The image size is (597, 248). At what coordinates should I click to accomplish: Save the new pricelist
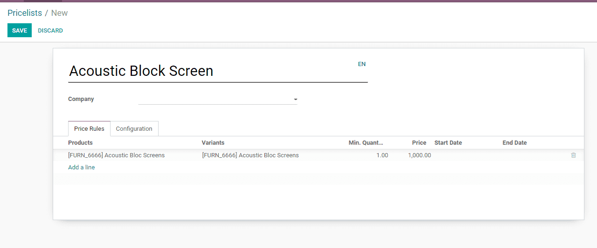[20, 30]
